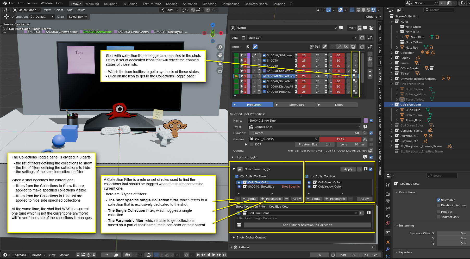Expand the Shots Global Control panel
The height and width of the screenshot is (259, 470).
[x=234, y=237]
